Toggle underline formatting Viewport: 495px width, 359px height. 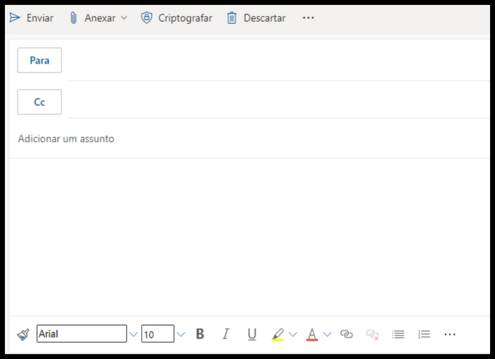click(252, 334)
